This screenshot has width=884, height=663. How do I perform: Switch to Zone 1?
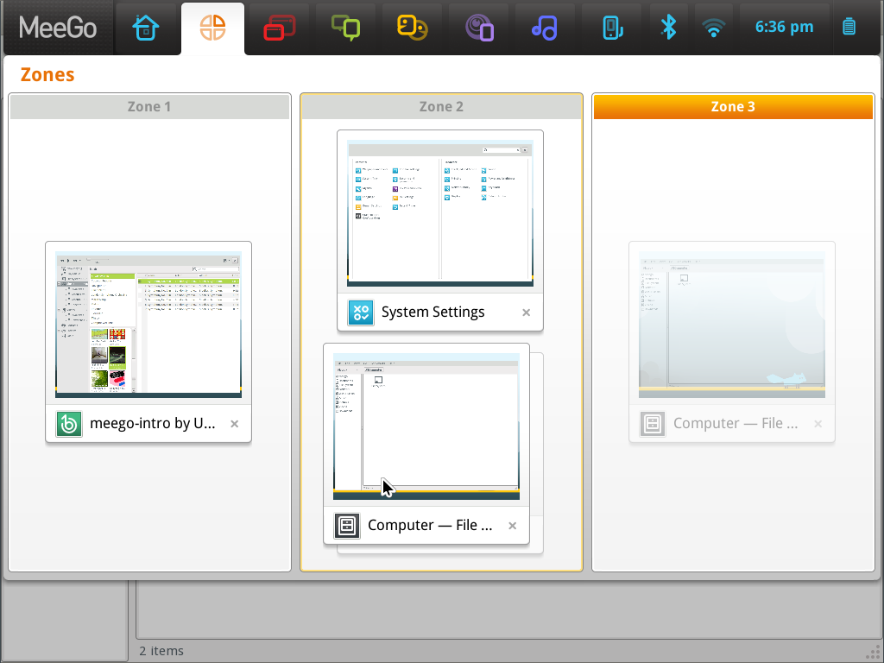[148, 105]
